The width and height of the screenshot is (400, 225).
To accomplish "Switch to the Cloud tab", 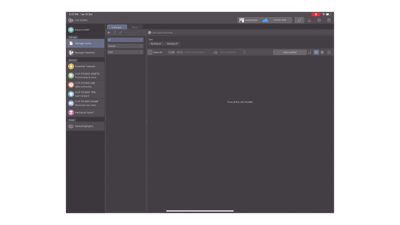I will tap(135, 27).
